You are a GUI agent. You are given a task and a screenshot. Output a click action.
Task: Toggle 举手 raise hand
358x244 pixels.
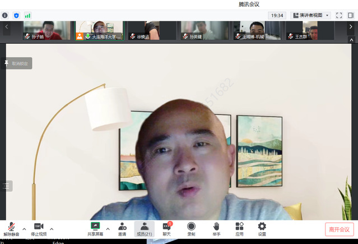pyautogui.click(x=216, y=229)
